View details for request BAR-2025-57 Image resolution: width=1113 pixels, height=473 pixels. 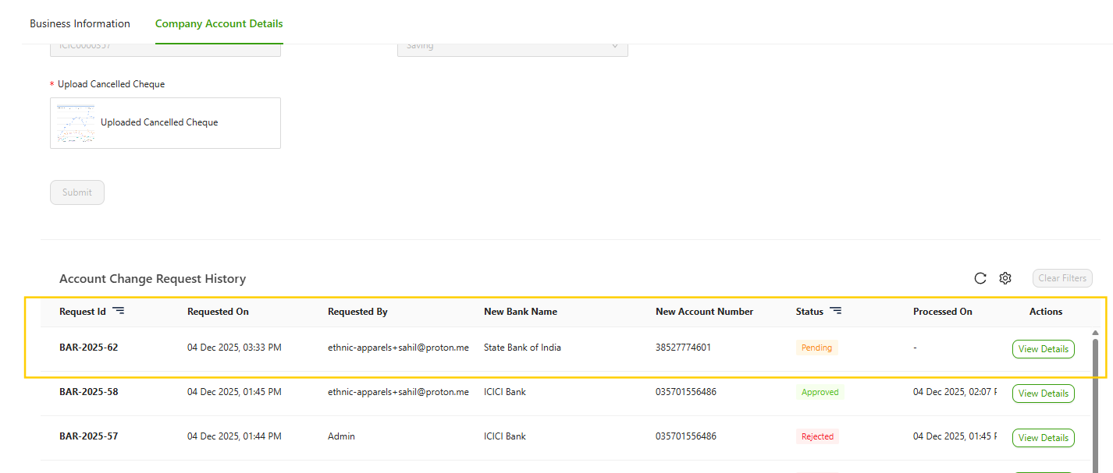pyautogui.click(x=1043, y=438)
